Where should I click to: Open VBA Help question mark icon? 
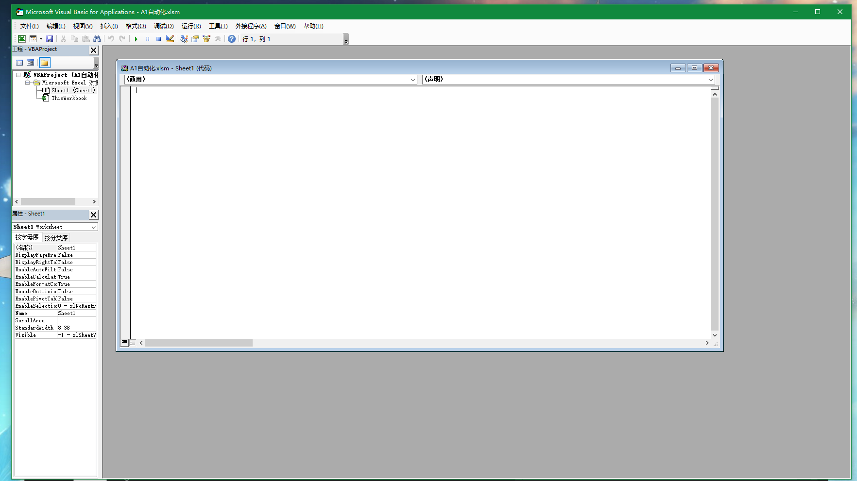click(x=232, y=39)
